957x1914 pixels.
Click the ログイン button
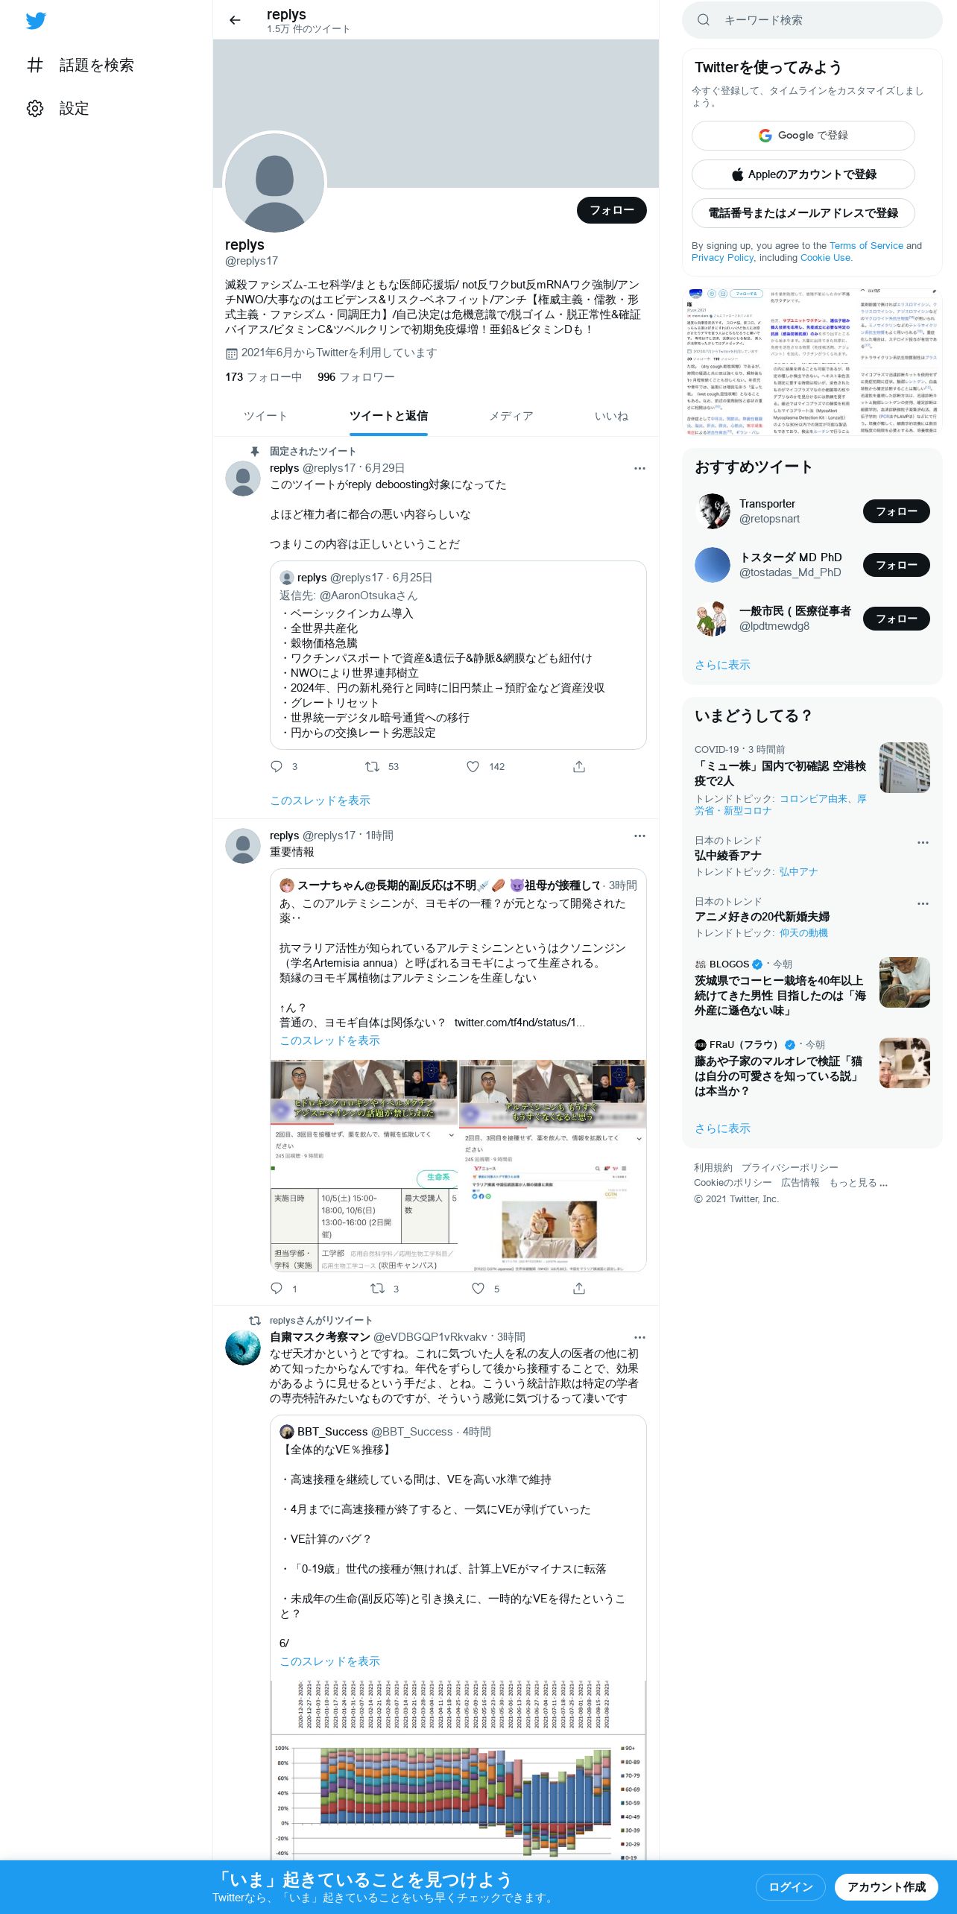pyautogui.click(x=790, y=1887)
